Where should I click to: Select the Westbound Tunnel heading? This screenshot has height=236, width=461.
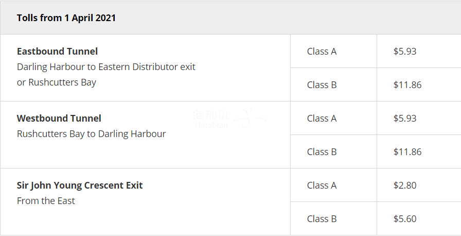[59, 119]
